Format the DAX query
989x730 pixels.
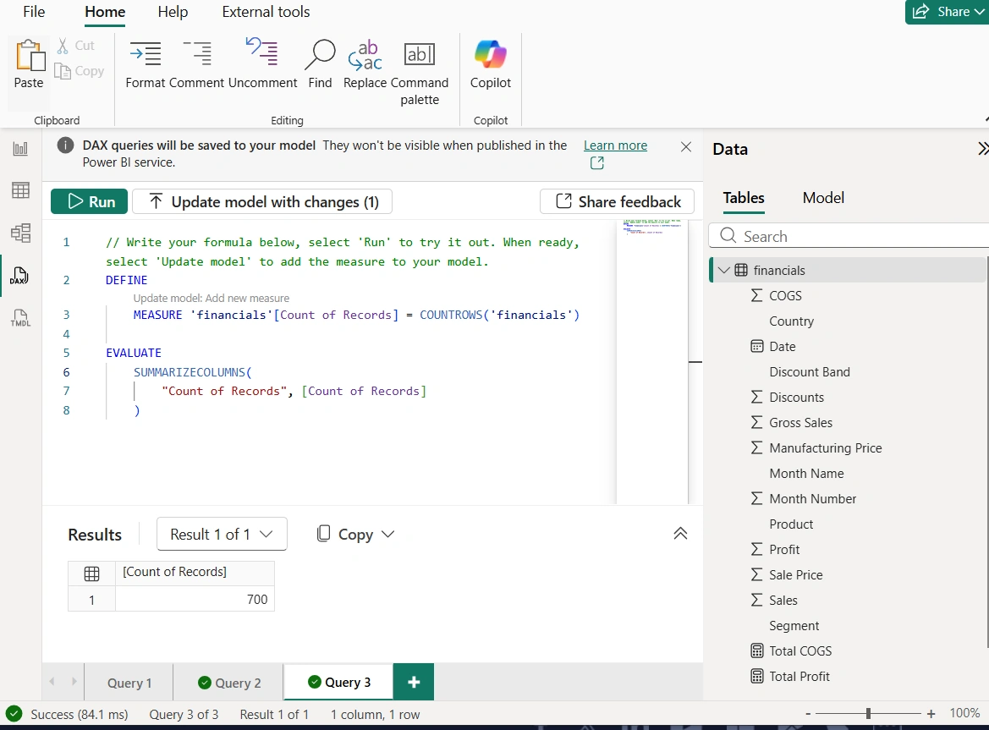[x=145, y=65]
